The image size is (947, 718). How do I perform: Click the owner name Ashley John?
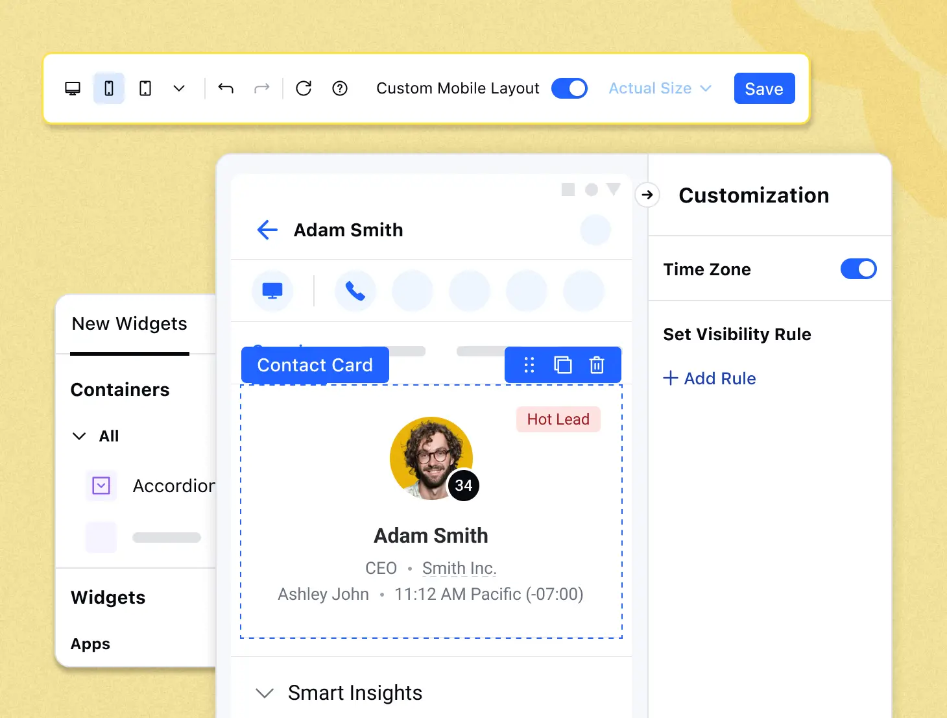tap(323, 594)
